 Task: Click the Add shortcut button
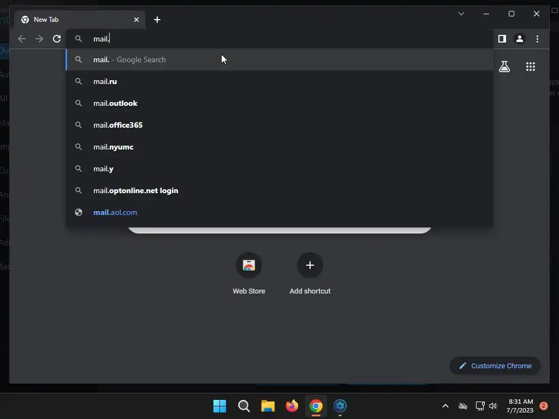[310, 273]
